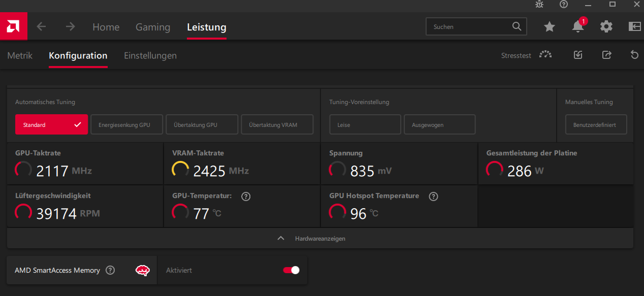
Task: Go forward with the right arrow
Action: [x=70, y=26]
